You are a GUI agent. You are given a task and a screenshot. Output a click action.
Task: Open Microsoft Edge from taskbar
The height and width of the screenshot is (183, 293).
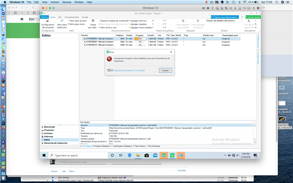pyautogui.click(x=129, y=156)
